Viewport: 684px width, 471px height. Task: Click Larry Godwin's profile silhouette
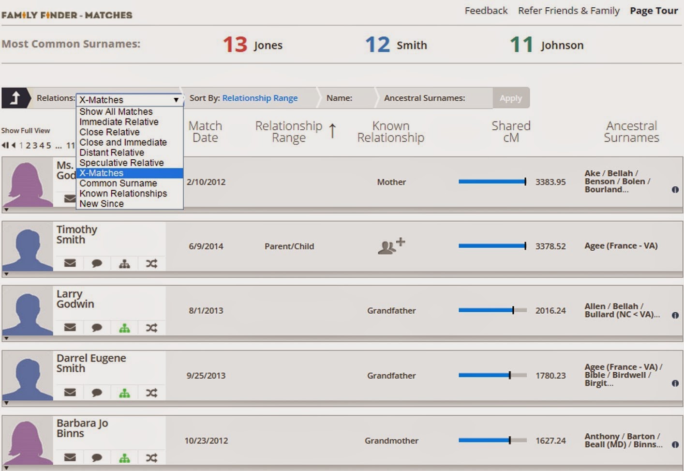[28, 311]
